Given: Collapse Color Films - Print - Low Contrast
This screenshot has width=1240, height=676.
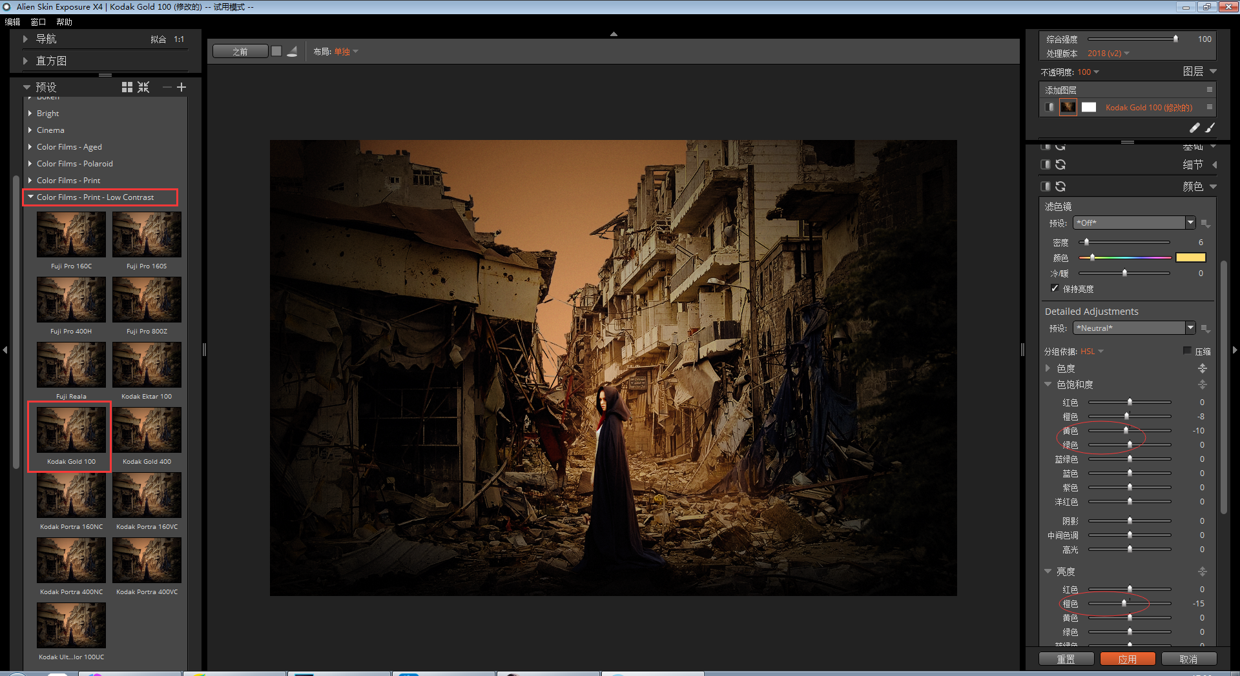Looking at the screenshot, I should [30, 197].
